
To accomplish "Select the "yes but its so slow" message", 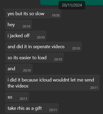I will (x=33, y=14).
